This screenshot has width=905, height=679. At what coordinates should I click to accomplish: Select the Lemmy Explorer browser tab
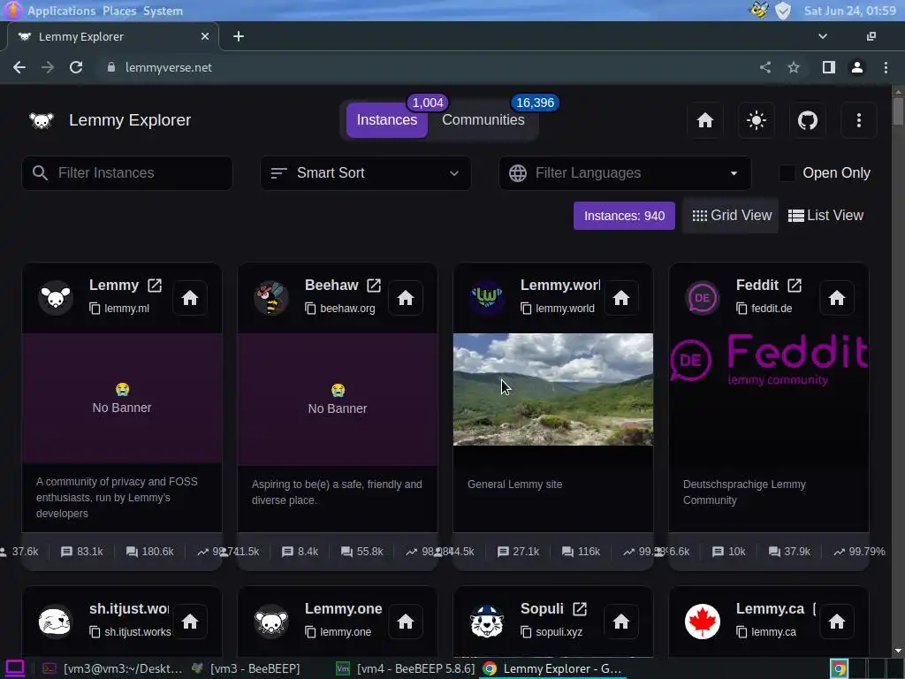[113, 36]
